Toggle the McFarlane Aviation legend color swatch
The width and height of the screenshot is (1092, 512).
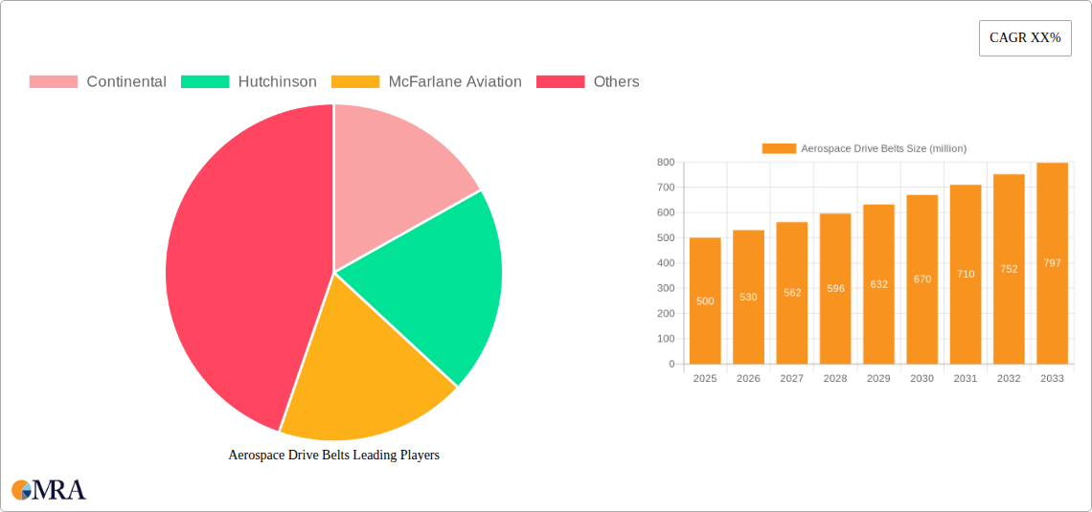(355, 82)
